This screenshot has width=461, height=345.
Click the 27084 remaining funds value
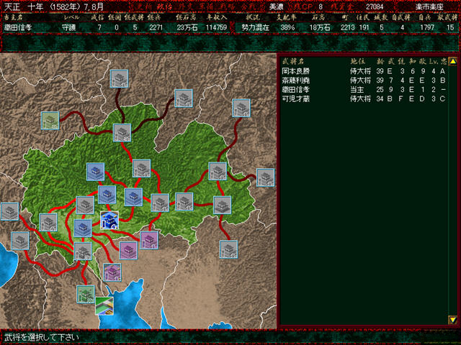point(375,6)
